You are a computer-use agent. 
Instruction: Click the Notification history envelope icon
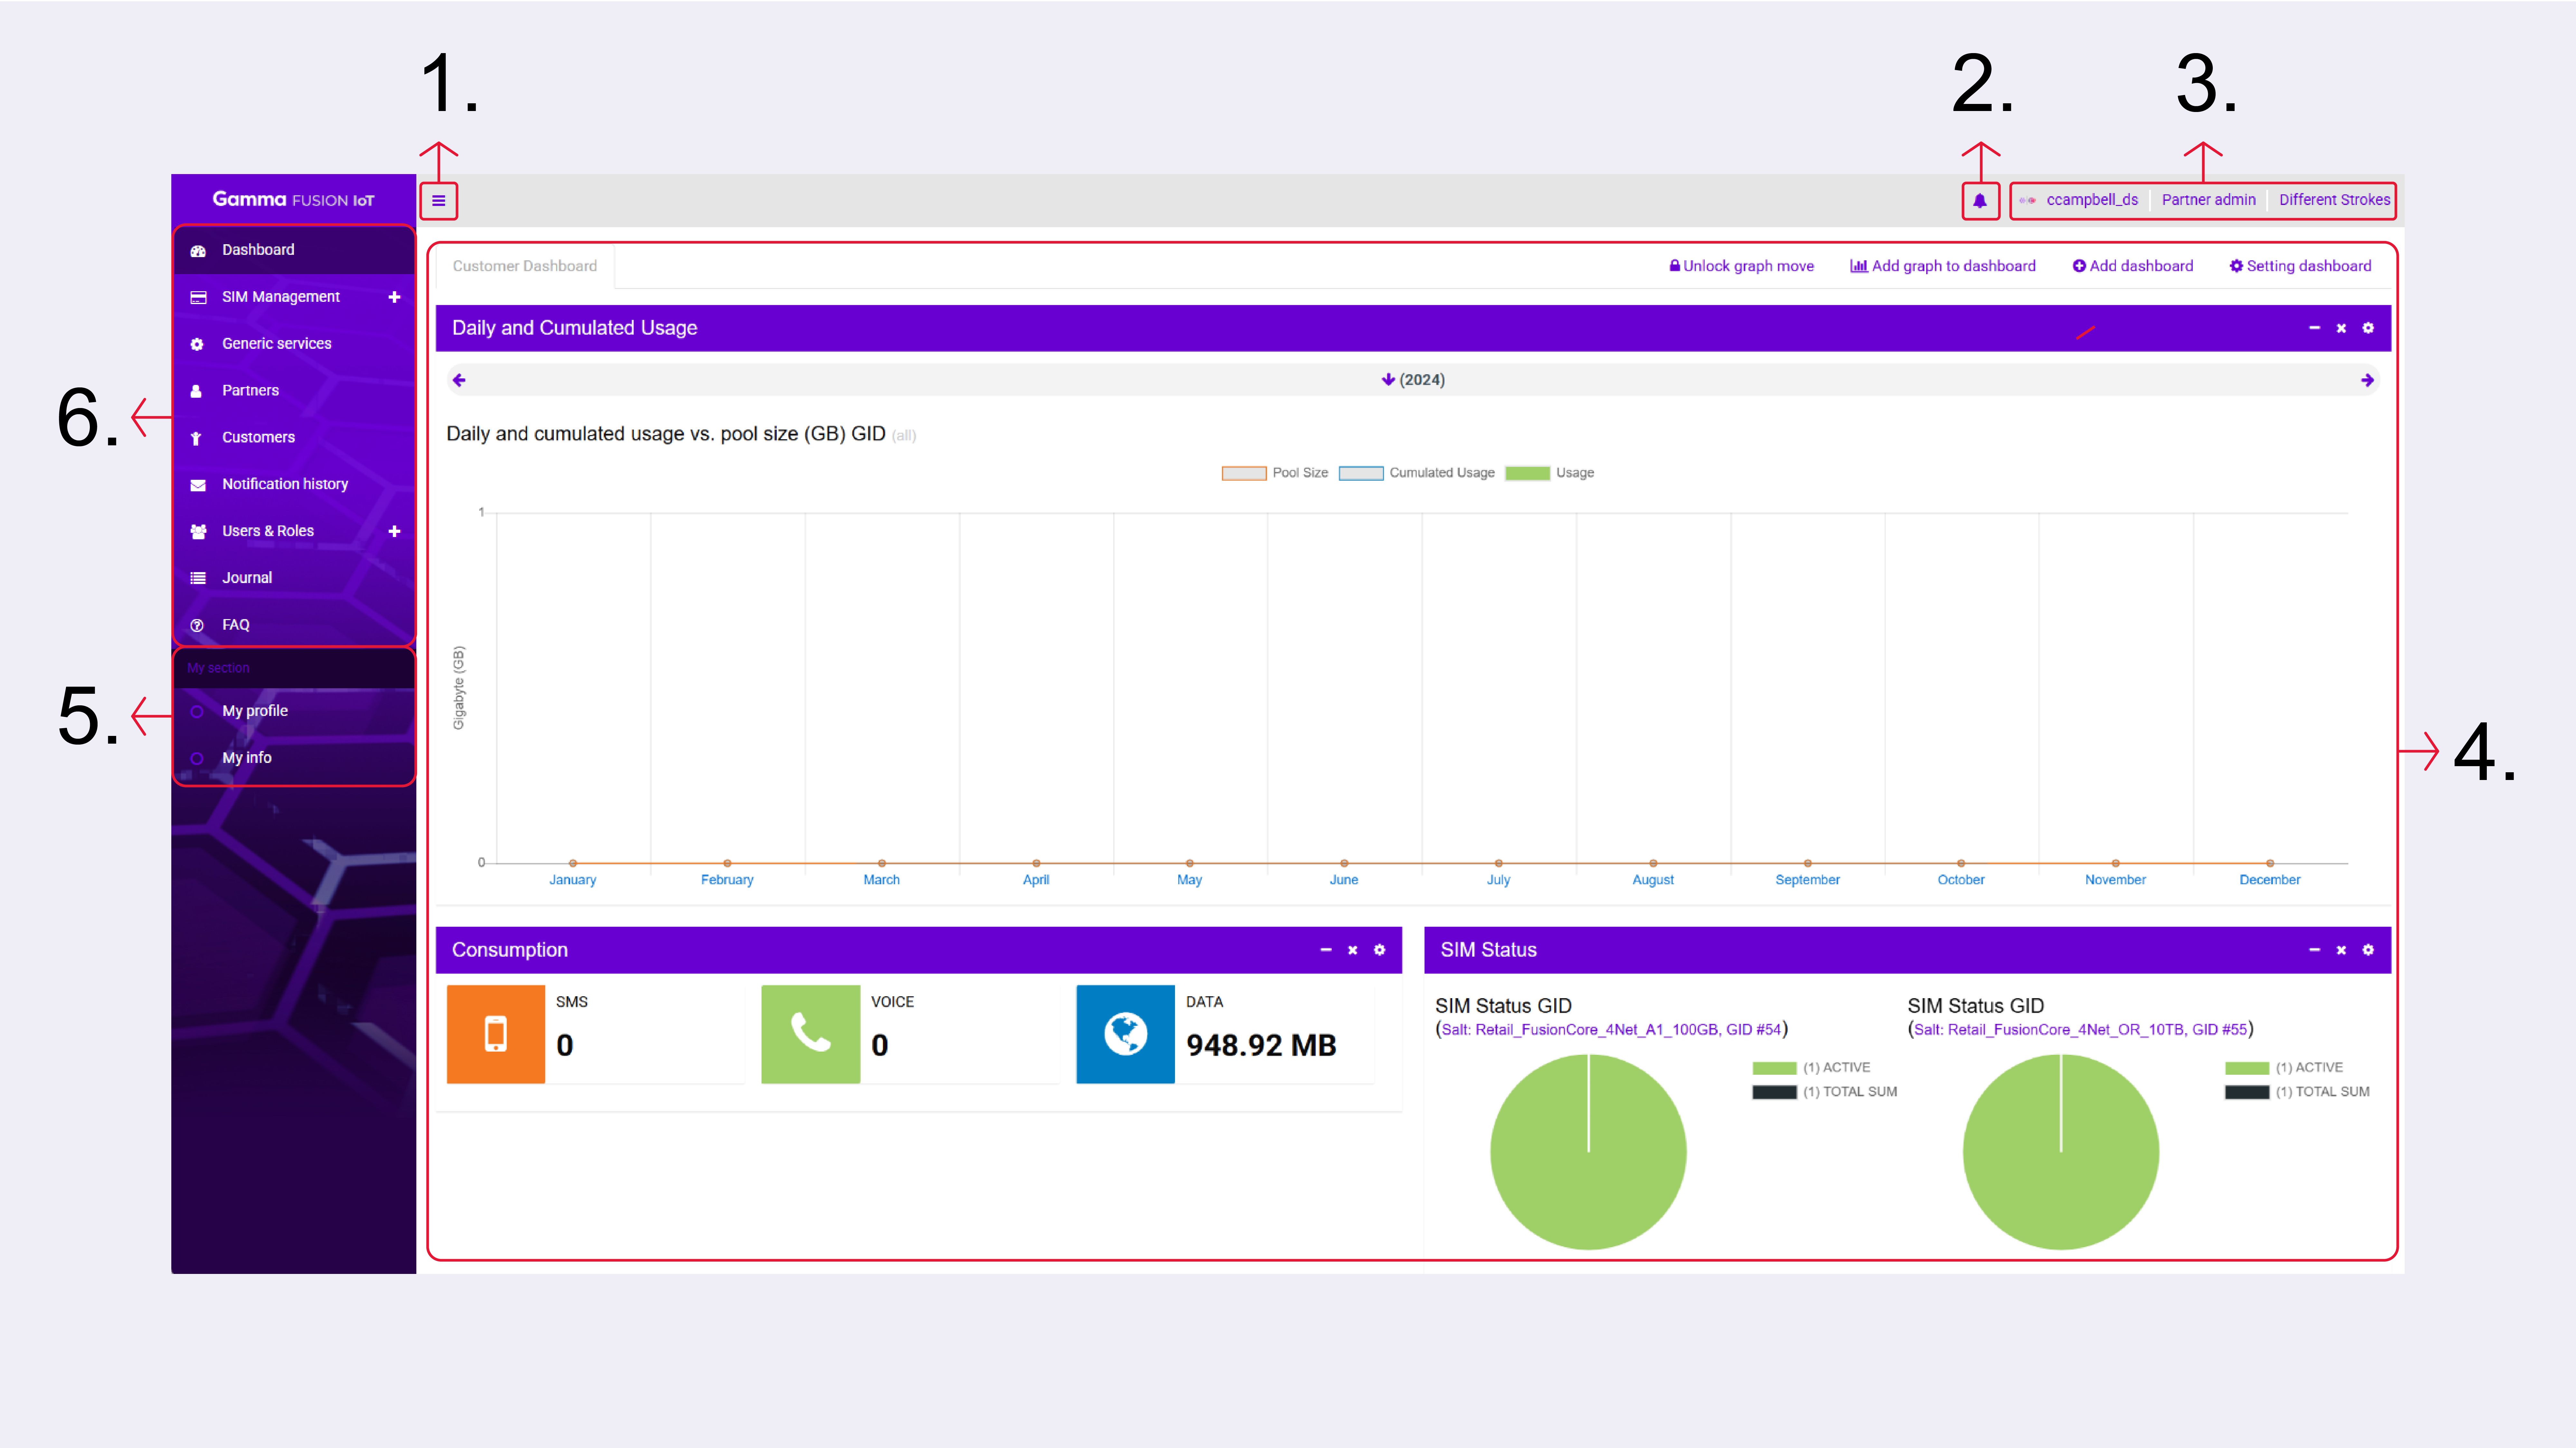pos(198,486)
